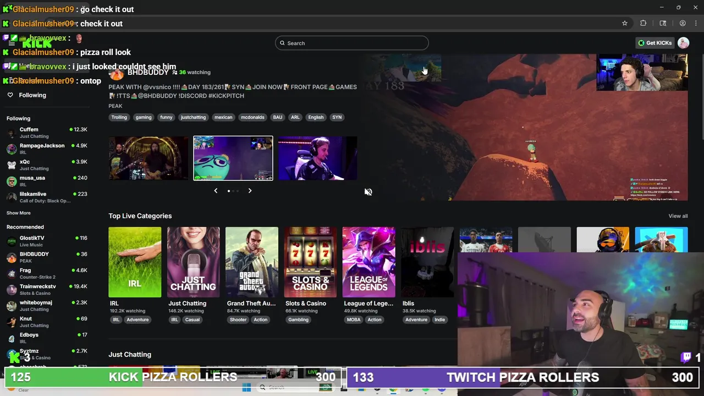Click the Trolling stream tag
This screenshot has width=704, height=396.
tap(119, 117)
